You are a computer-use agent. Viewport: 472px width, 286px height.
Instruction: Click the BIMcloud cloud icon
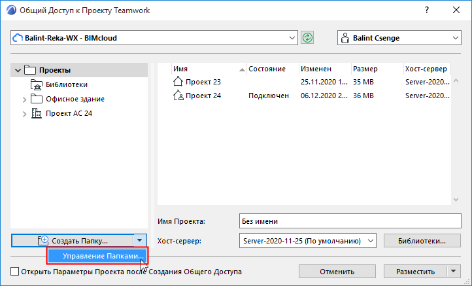coord(18,38)
